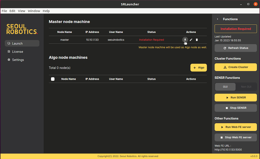Select the GUI mode toggle

(225, 87)
